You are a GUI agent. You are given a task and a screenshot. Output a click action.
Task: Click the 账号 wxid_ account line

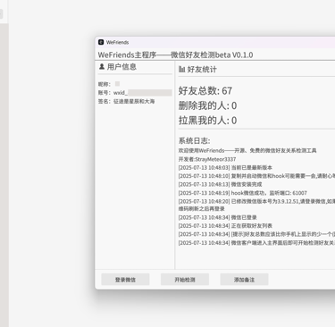click(x=135, y=93)
